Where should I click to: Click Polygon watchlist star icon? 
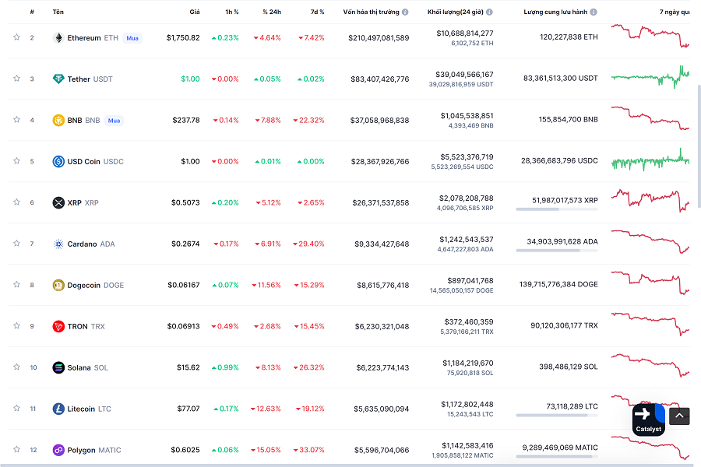16,449
